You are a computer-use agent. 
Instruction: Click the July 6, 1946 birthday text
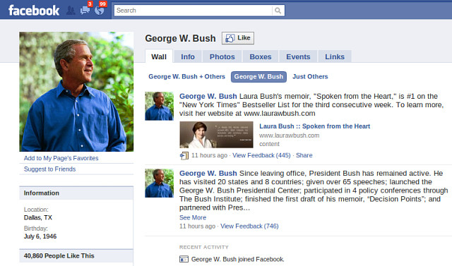pyautogui.click(x=40, y=236)
